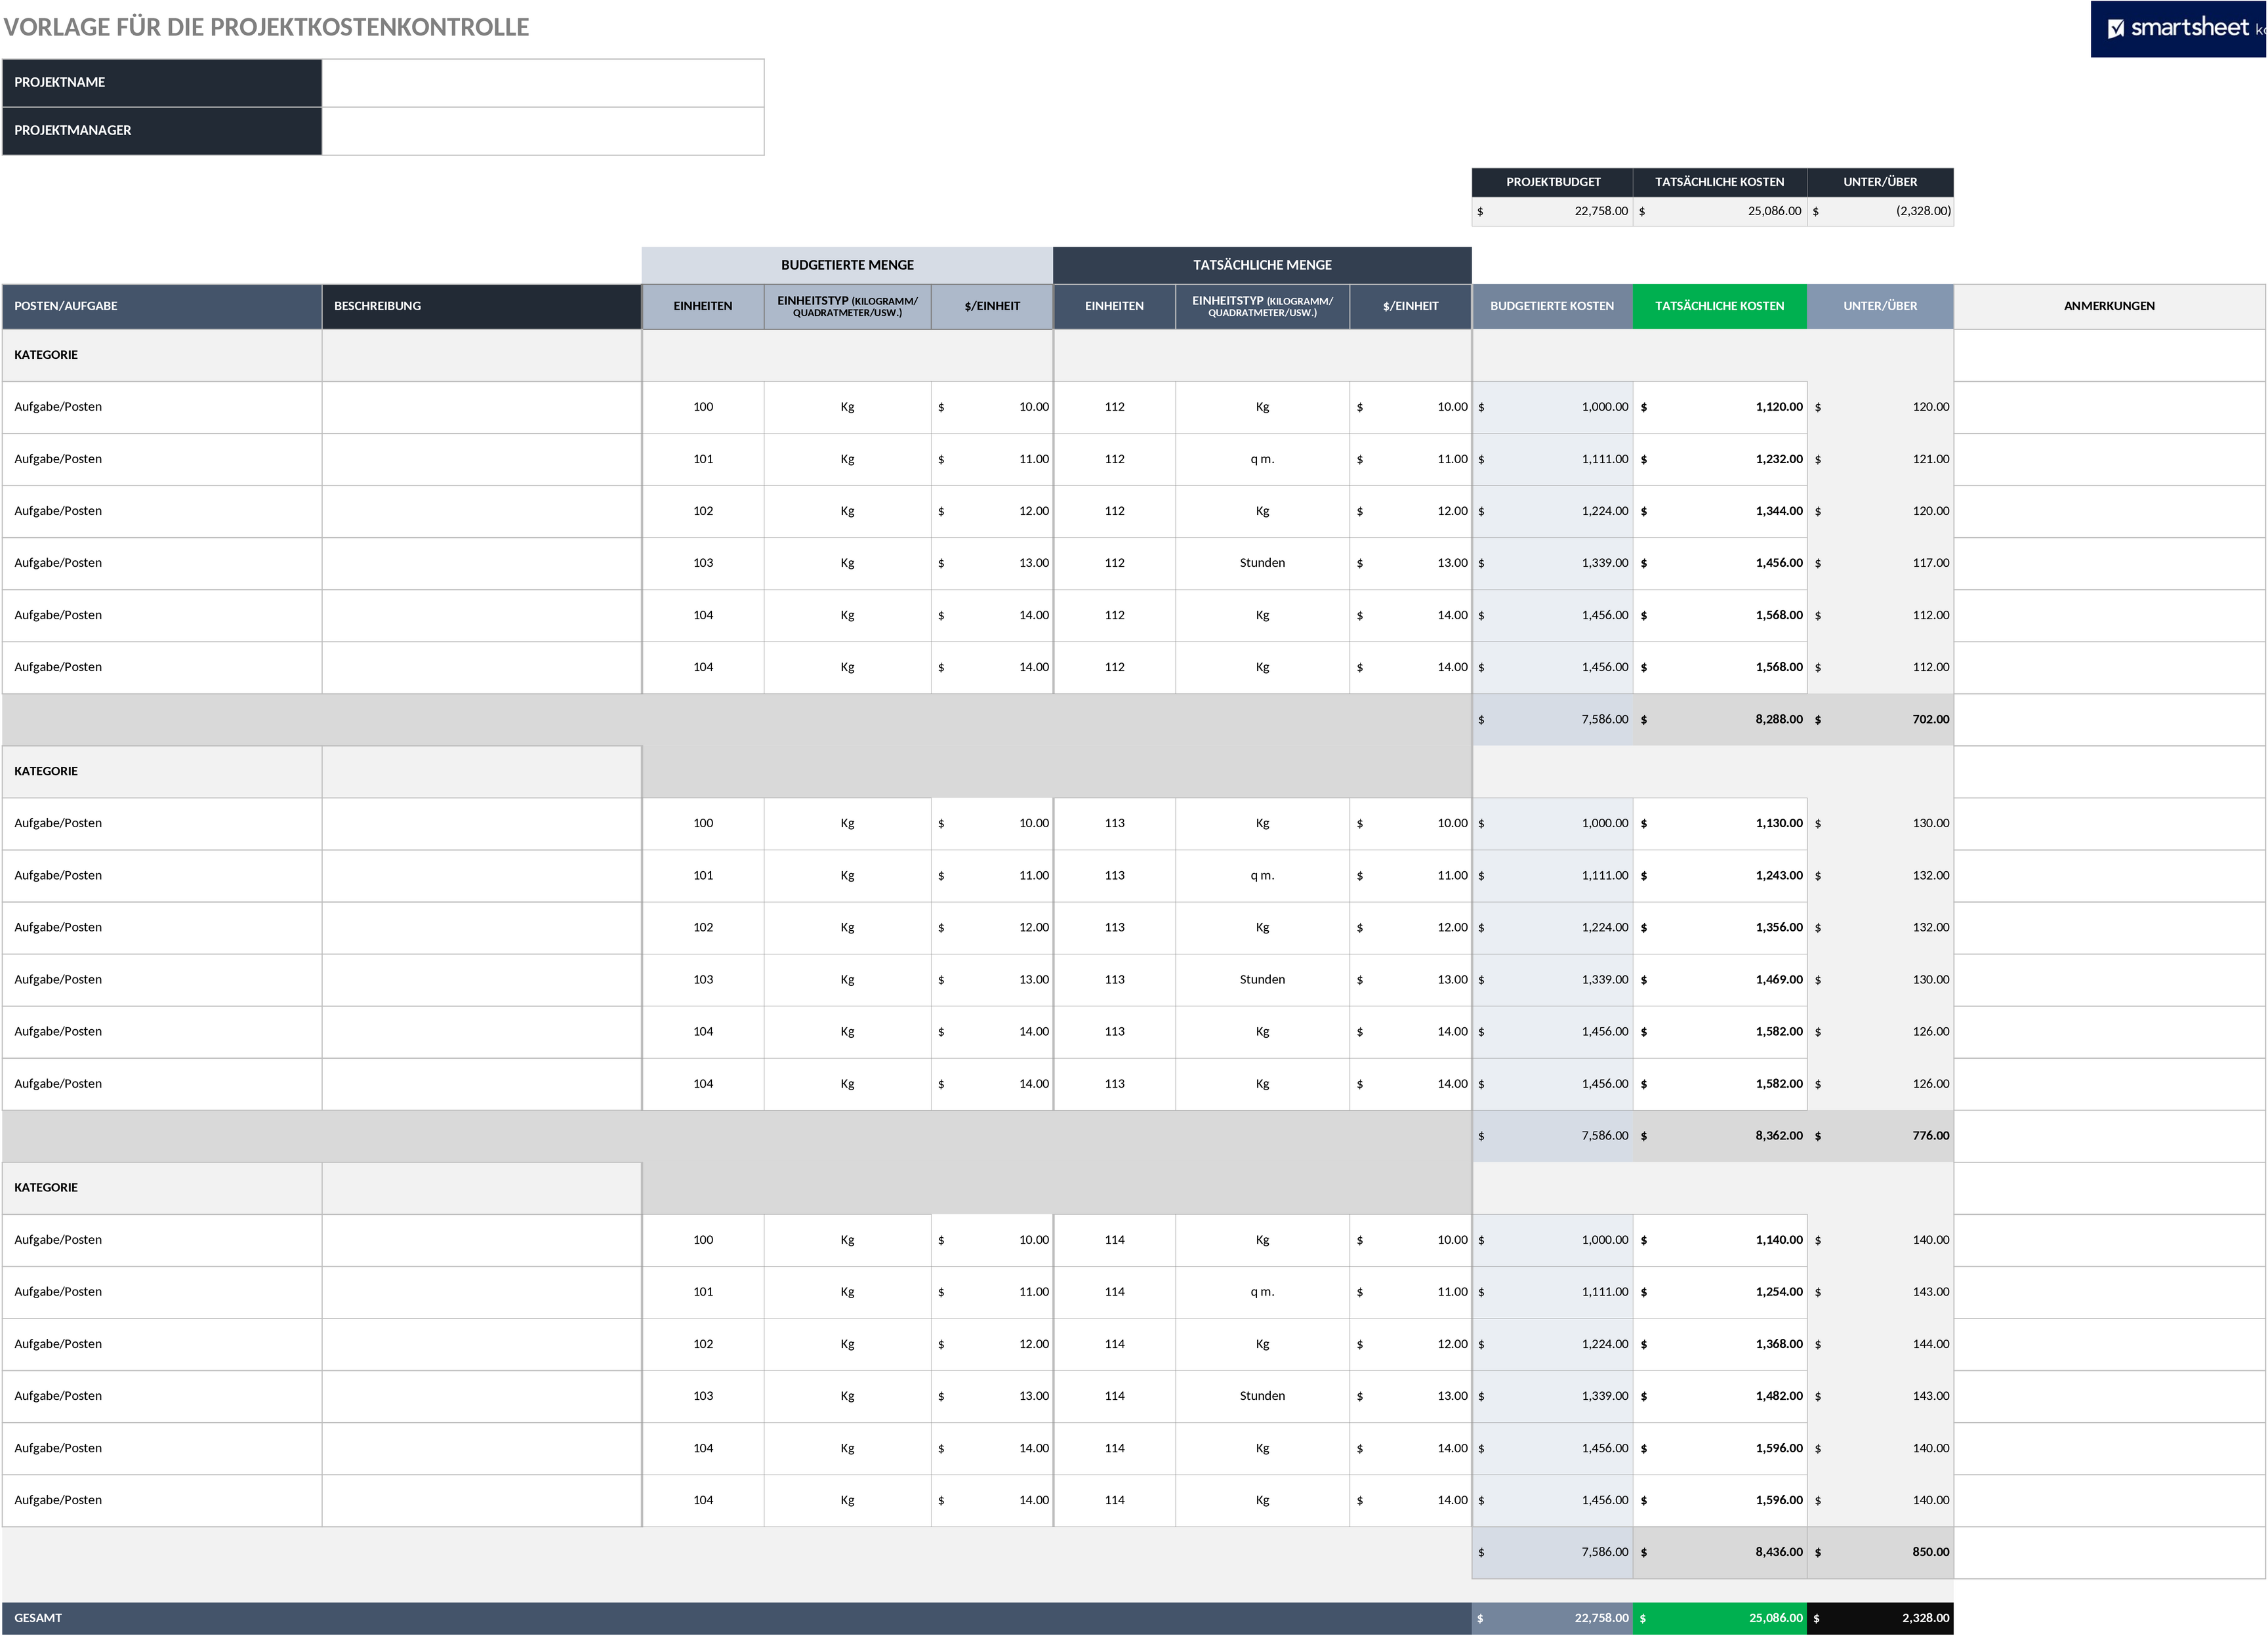Select the actual cost cell 1,344.00
Image resolution: width=2268 pixels, height=1636 pixels.
coord(1720,511)
